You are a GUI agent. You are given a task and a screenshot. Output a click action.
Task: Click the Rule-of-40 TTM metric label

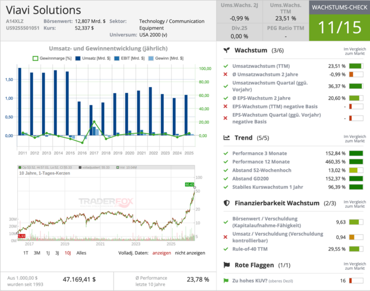click(250, 249)
